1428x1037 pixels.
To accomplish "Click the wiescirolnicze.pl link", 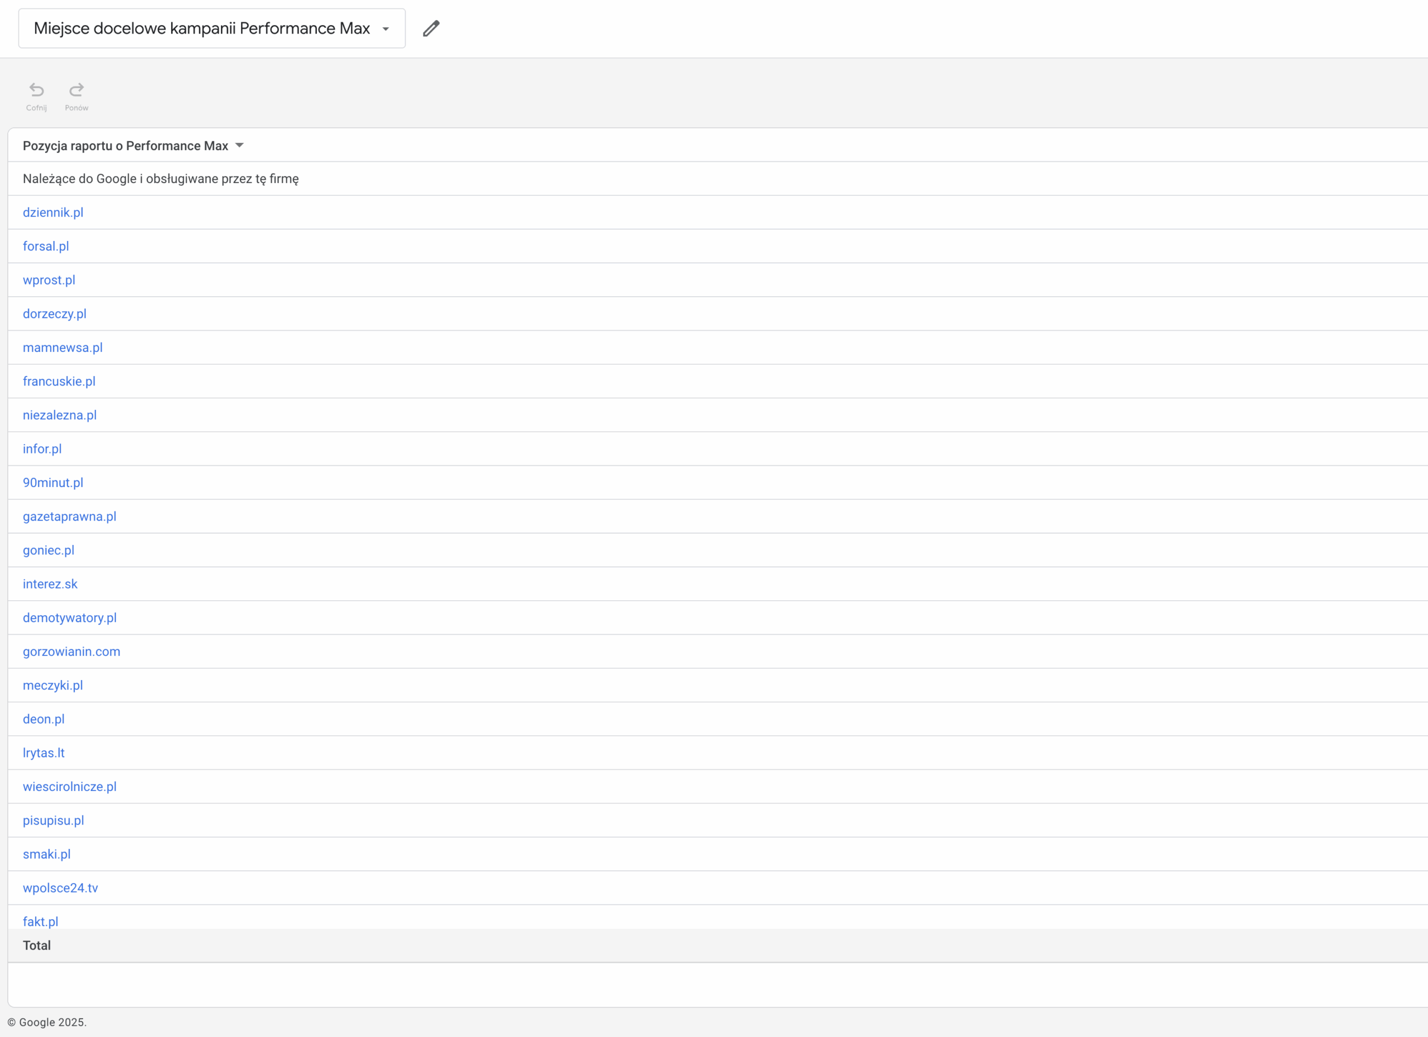I will (x=70, y=787).
